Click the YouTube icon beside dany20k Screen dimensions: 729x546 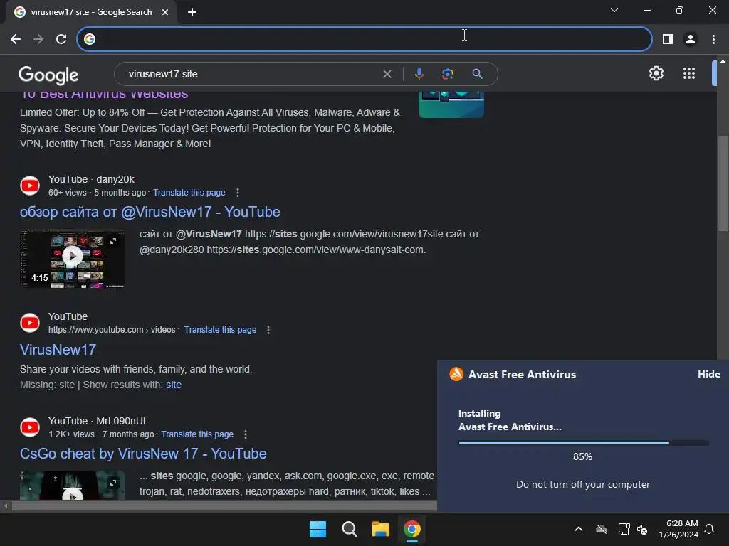coord(30,186)
